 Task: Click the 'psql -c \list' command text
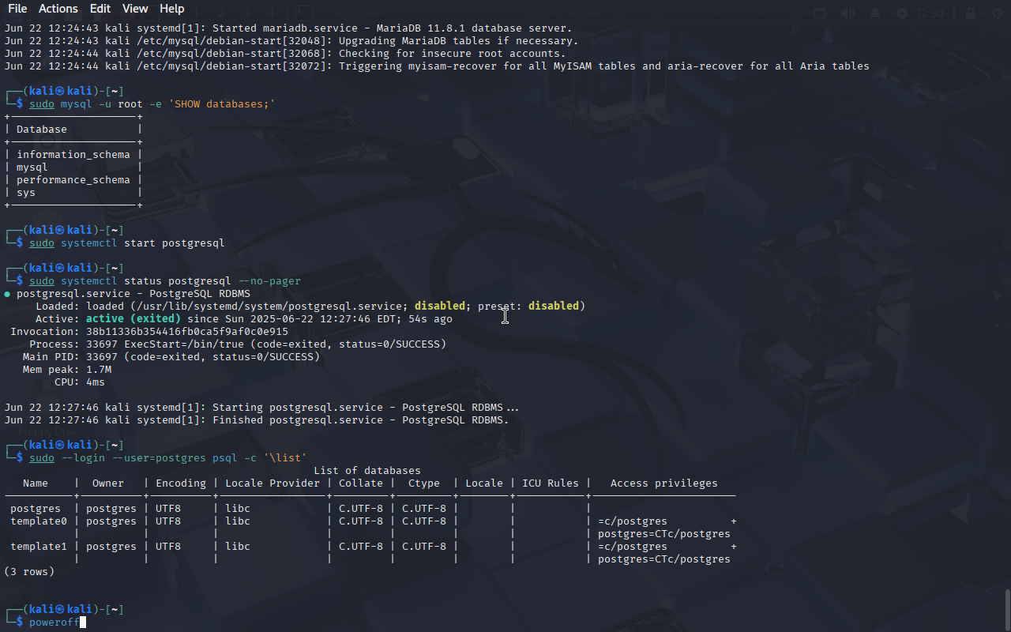tap(260, 458)
